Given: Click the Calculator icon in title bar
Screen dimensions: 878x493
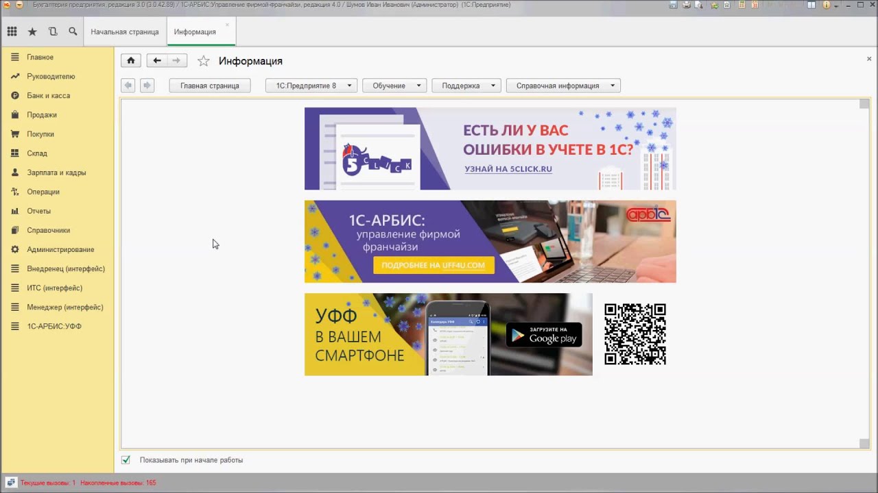Looking at the screenshot, I should point(741,5).
